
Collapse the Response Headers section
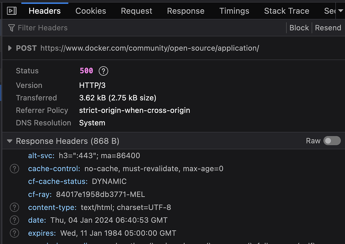pyautogui.click(x=10, y=141)
